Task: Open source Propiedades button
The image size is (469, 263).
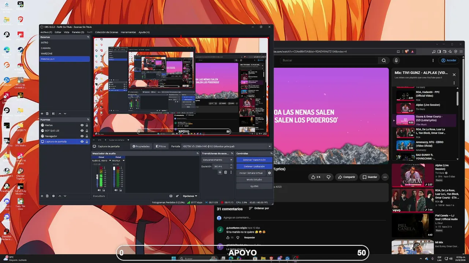Action: (141, 146)
